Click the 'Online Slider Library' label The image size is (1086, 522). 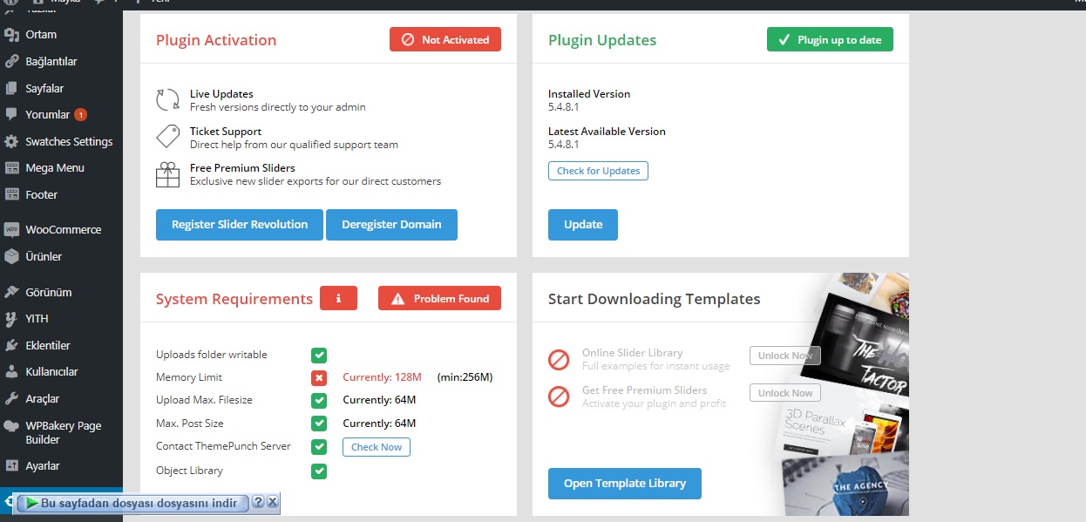[x=633, y=353]
